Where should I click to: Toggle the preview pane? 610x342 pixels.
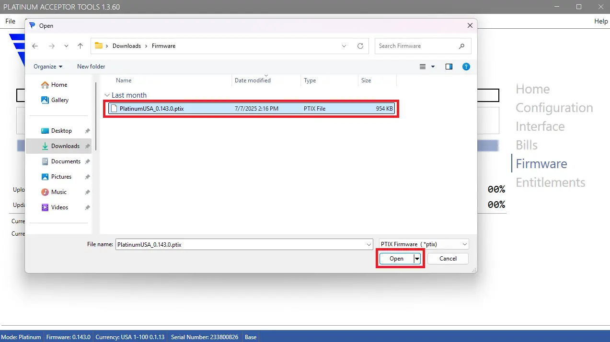coord(449,67)
